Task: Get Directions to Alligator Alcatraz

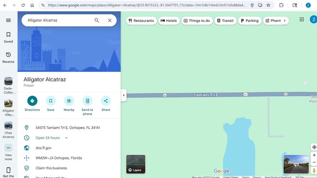Action: tap(32, 104)
